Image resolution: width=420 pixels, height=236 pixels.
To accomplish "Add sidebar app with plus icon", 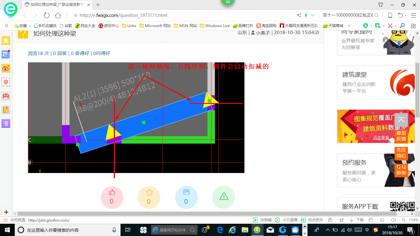I will pyautogui.click(x=6, y=212).
